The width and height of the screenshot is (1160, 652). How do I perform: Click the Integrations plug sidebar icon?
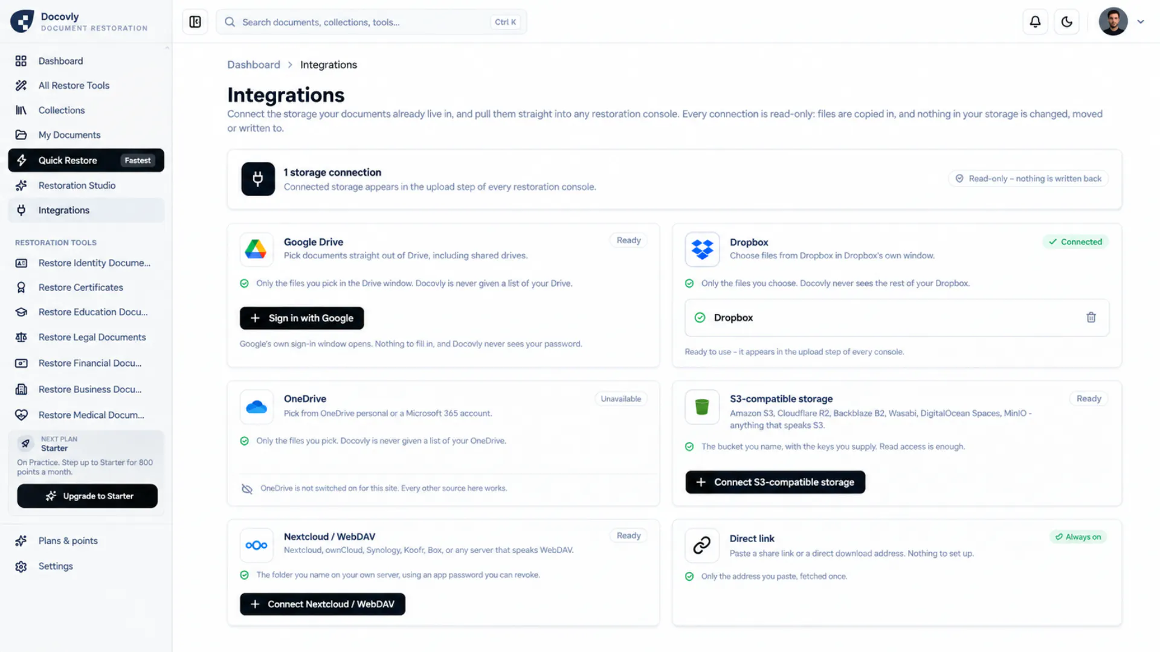pos(21,211)
